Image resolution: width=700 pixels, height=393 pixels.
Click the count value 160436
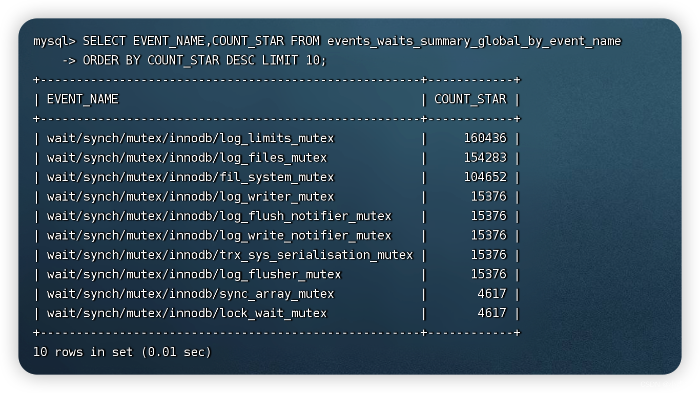click(485, 138)
